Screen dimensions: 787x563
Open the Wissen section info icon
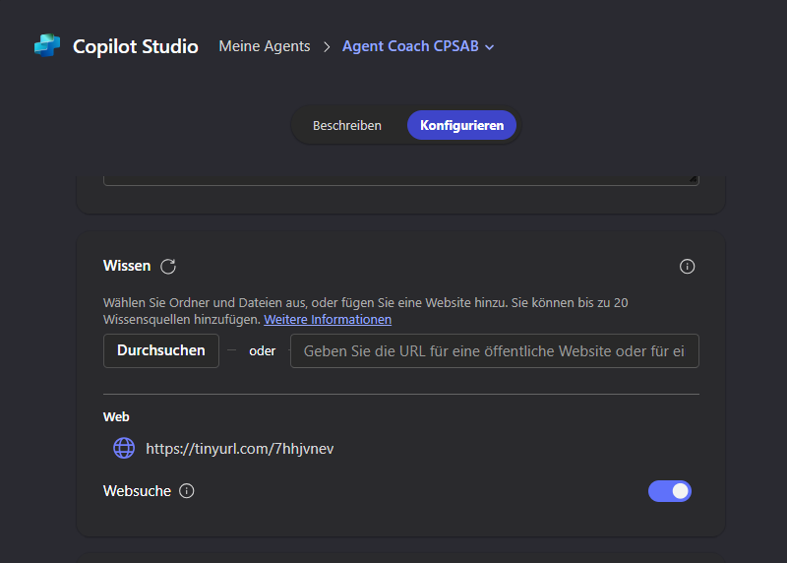687,266
